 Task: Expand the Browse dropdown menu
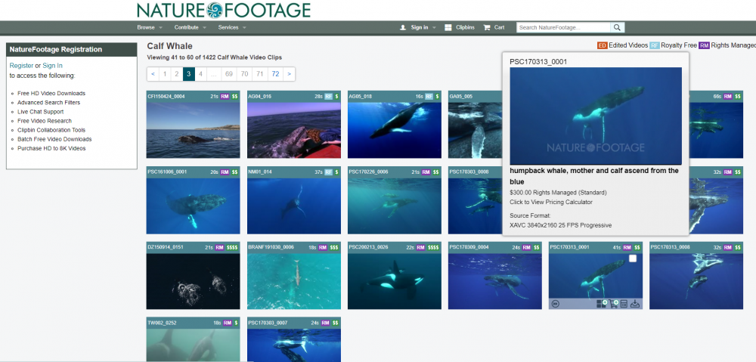point(149,27)
